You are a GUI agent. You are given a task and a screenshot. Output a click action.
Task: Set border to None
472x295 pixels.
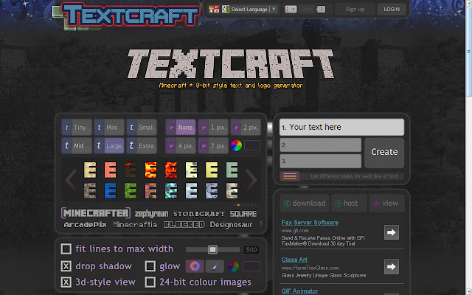[181, 128]
